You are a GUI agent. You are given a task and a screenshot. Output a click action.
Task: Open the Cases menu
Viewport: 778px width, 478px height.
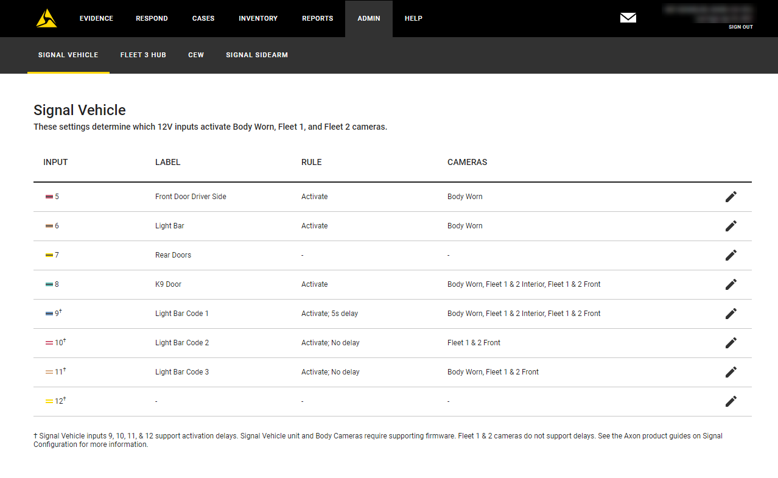[x=203, y=18]
